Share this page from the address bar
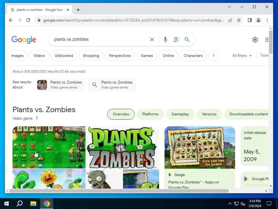 [230, 20]
